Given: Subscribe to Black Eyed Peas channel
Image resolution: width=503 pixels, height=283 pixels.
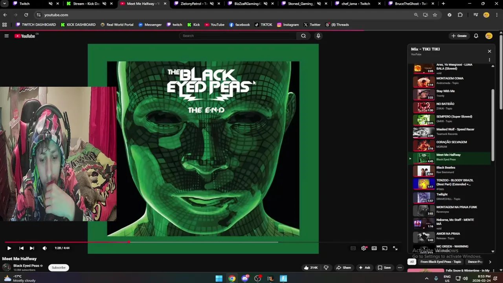Looking at the screenshot, I should coord(59,268).
